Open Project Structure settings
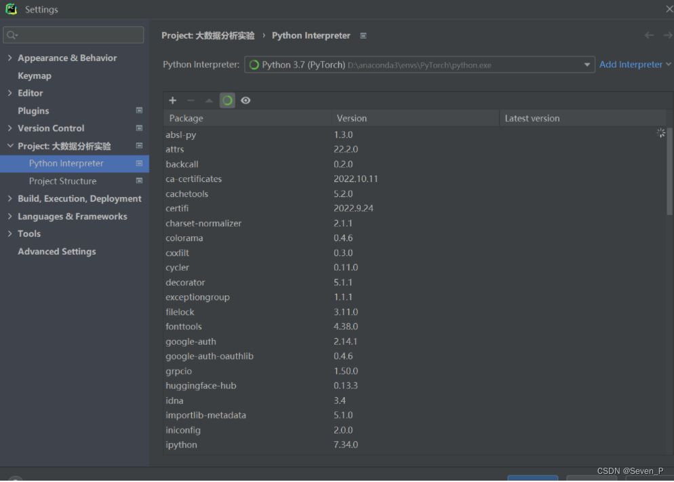The height and width of the screenshot is (482, 674). point(63,181)
